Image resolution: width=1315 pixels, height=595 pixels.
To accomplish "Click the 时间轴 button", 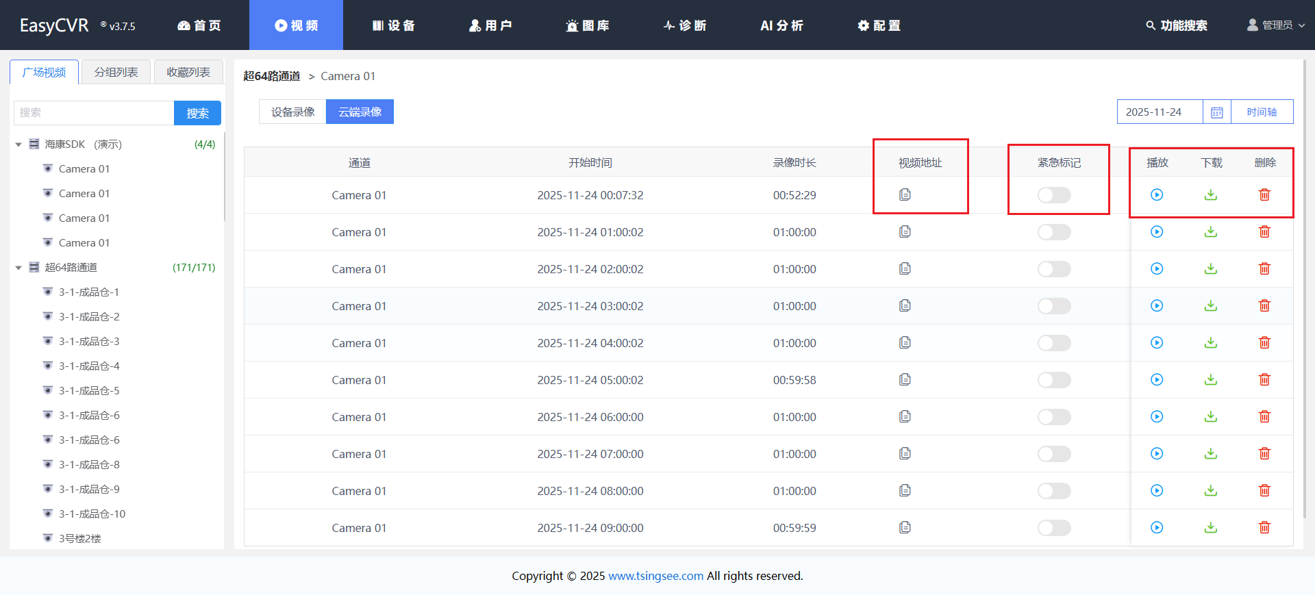I will click(1262, 112).
